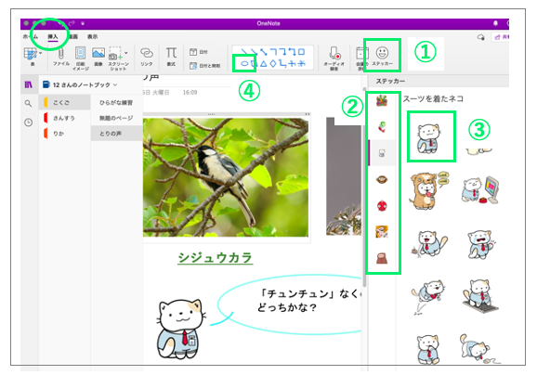Insert the cat on grate sticker
The image size is (537, 375).
[480, 296]
